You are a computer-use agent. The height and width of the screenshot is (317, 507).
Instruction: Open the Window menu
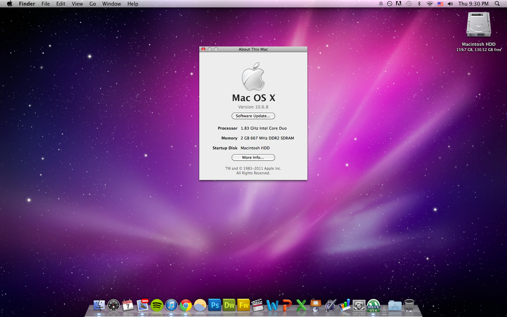(112, 4)
